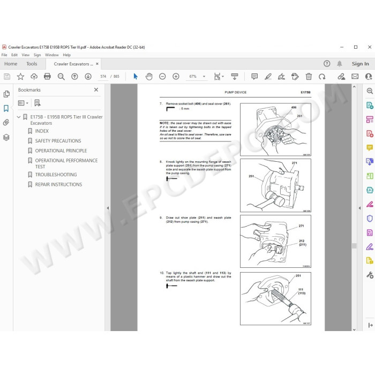Open the zoom level dropdown arrow
Viewport: 375px width, 375px height.
pyautogui.click(x=204, y=77)
